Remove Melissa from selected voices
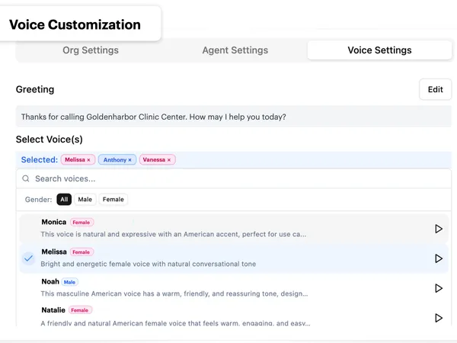The image size is (457, 343). [x=89, y=160]
